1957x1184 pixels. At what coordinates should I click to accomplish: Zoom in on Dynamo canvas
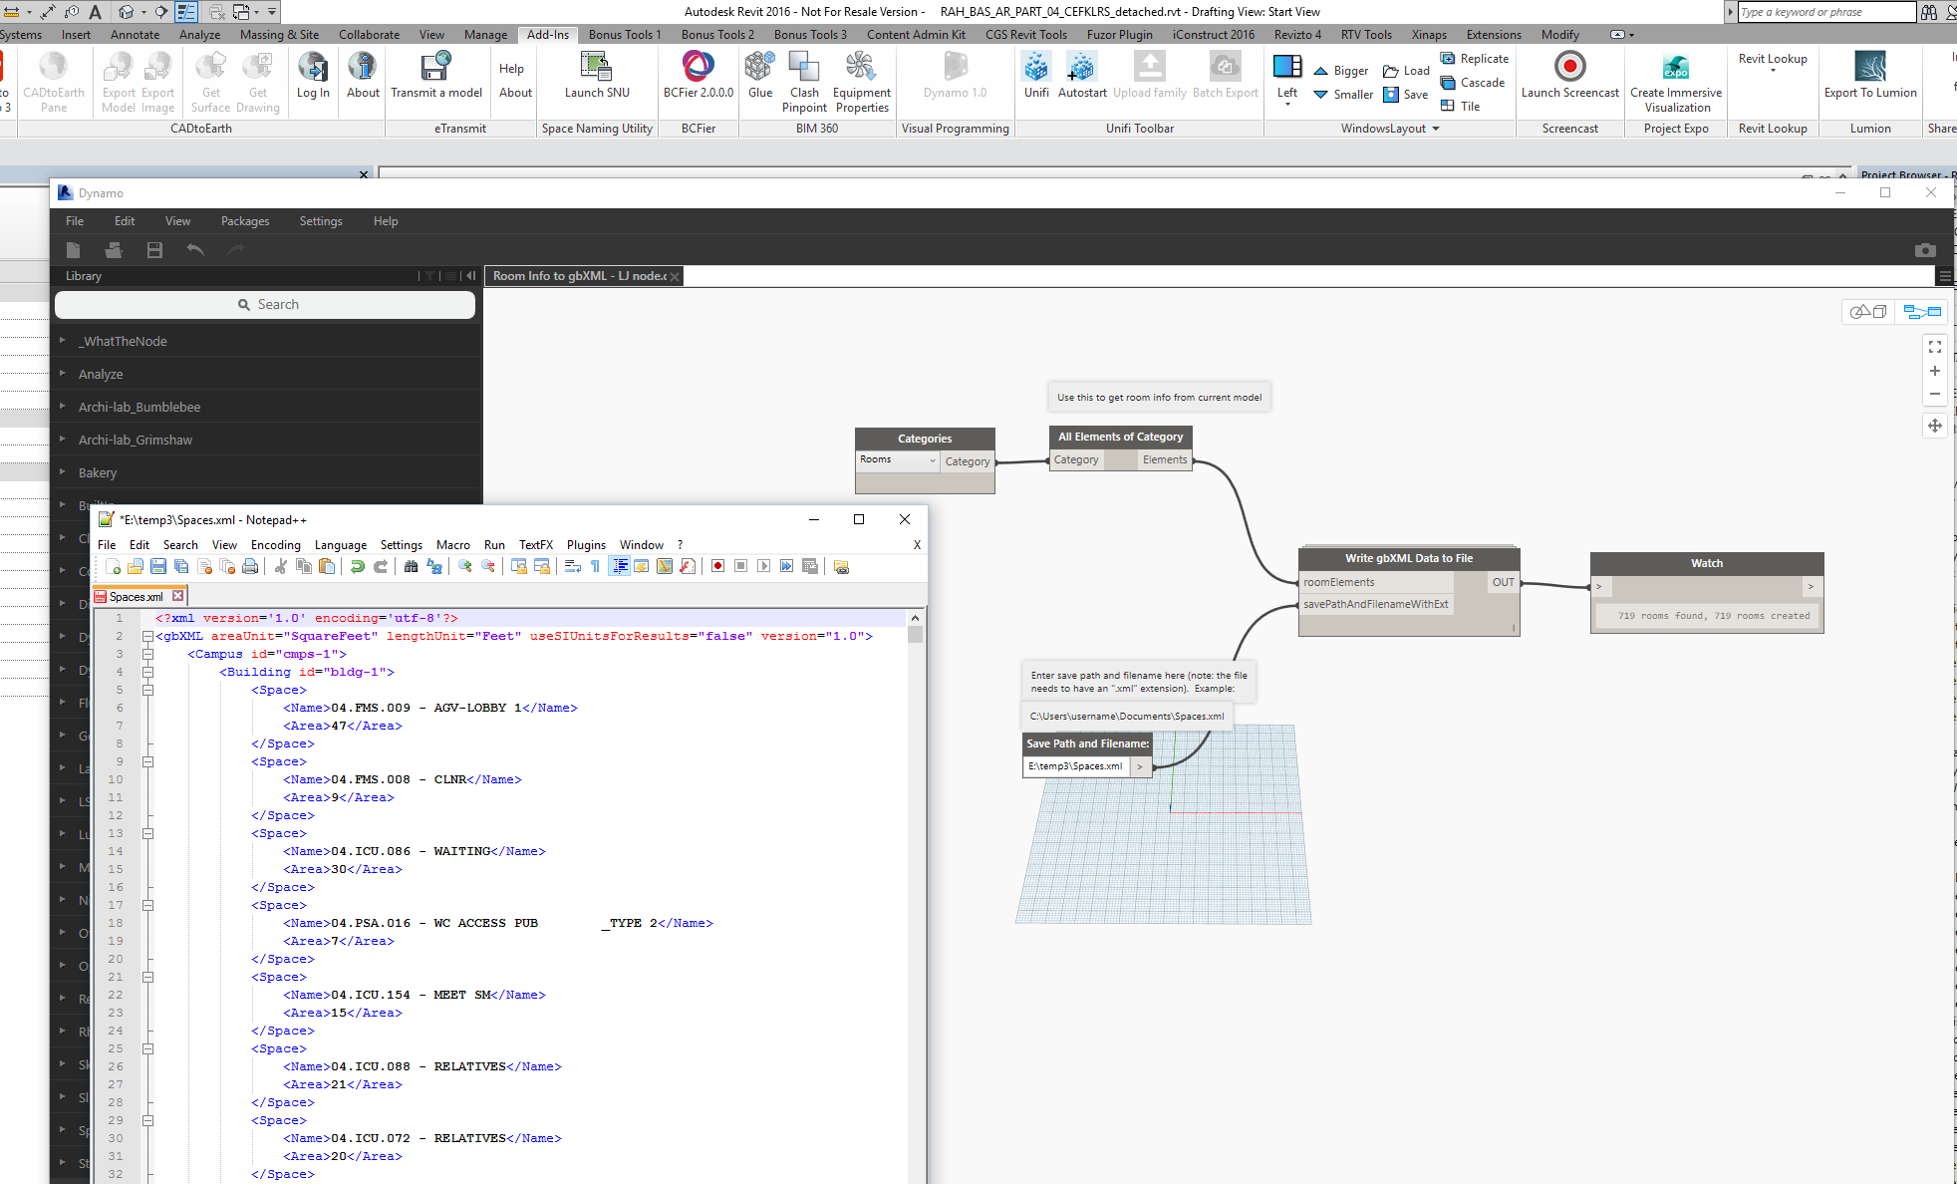pos(1934,371)
